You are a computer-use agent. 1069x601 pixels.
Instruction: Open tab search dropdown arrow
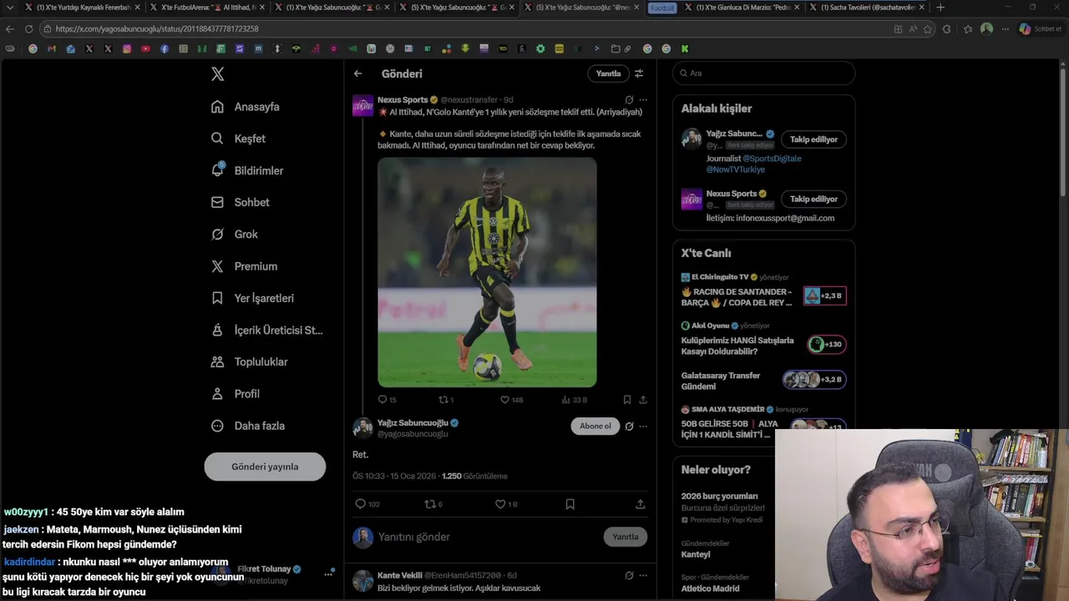pos(9,8)
